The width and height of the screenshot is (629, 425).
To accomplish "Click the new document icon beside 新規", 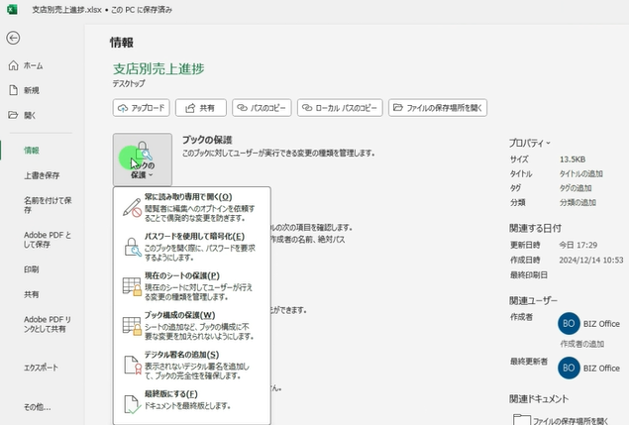I will point(13,90).
